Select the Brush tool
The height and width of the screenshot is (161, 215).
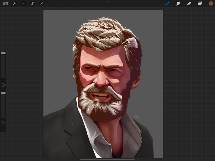pos(167,3)
